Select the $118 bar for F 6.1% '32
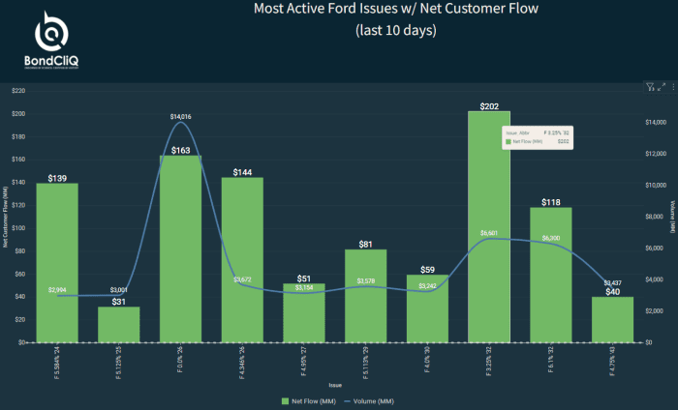 tap(551, 275)
